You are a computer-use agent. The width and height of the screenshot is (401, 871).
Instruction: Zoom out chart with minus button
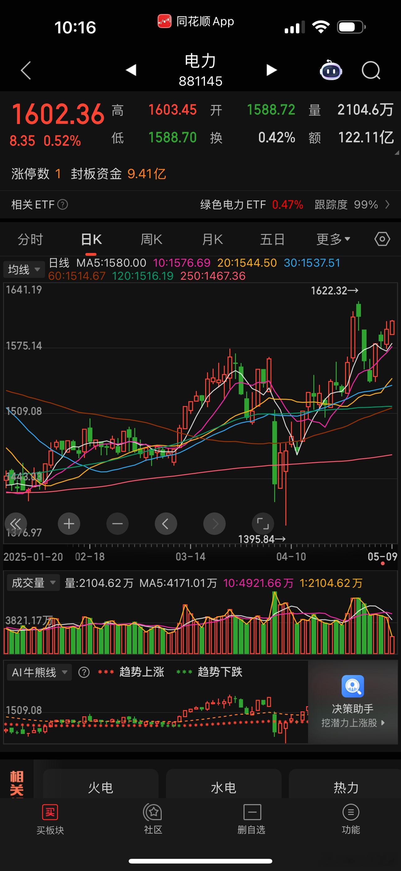click(118, 524)
